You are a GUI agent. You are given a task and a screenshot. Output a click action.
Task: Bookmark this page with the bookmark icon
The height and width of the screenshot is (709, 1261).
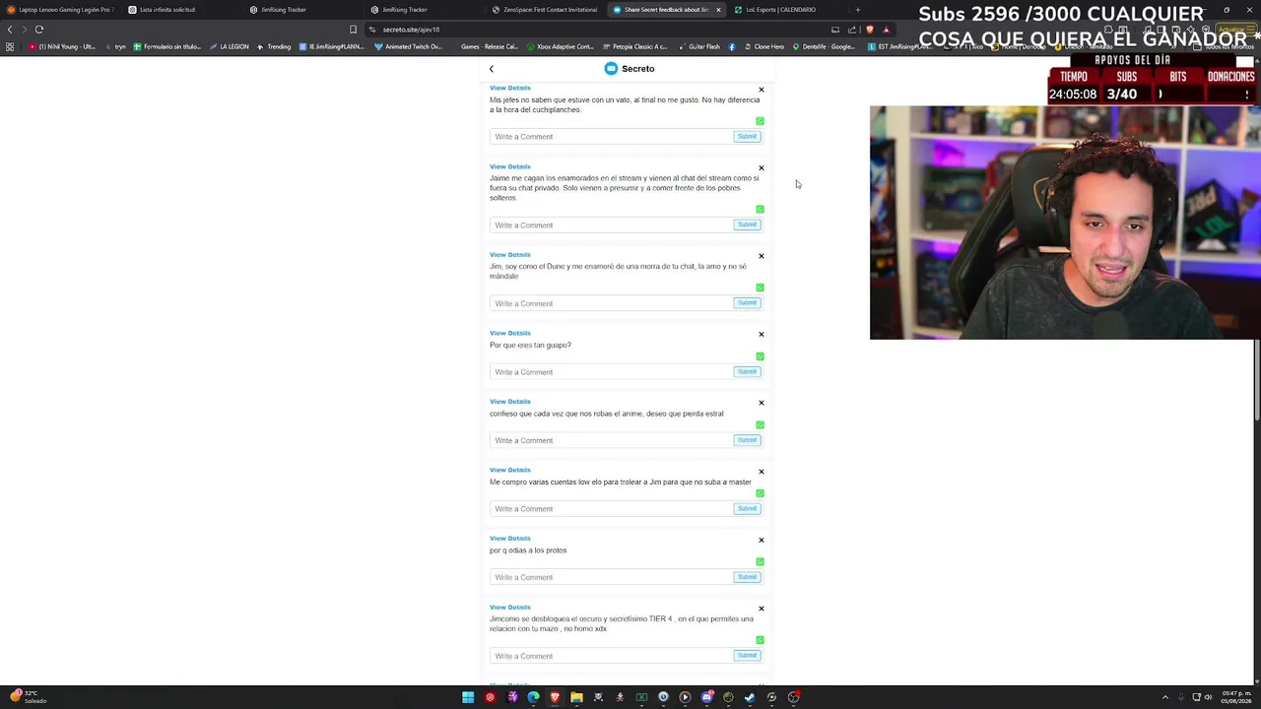(x=353, y=30)
